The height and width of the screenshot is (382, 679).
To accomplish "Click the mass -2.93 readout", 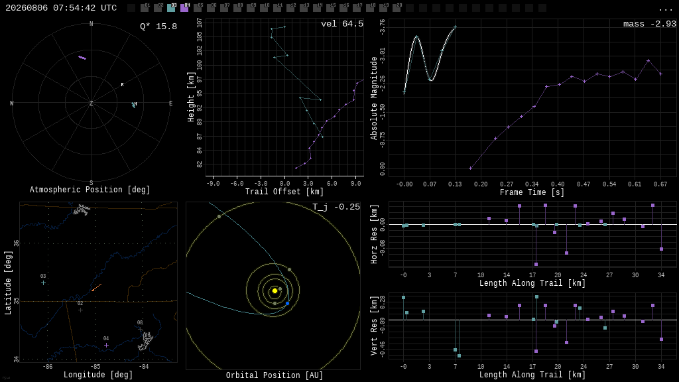I will pos(650,24).
